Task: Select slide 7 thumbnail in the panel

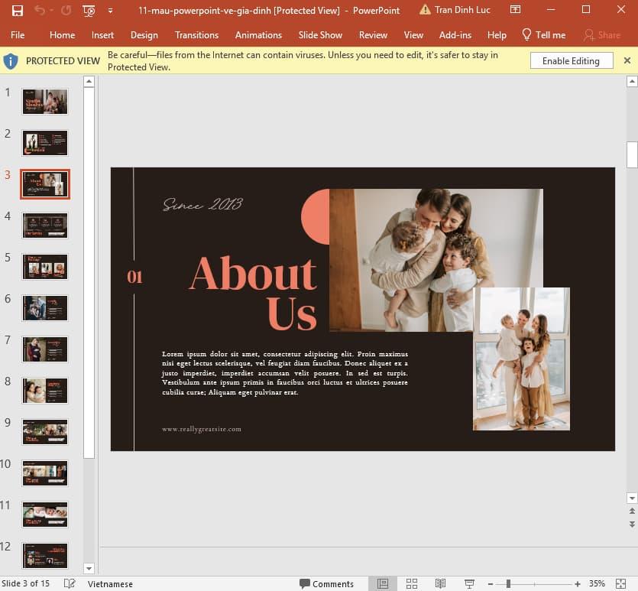Action: [x=44, y=349]
